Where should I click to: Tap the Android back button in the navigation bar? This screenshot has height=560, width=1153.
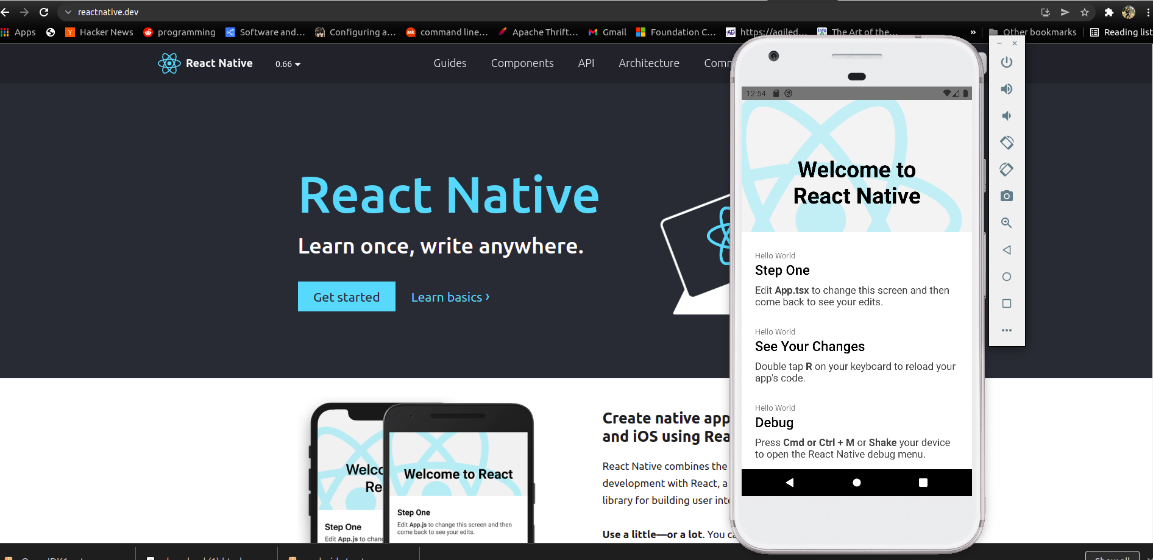point(790,483)
